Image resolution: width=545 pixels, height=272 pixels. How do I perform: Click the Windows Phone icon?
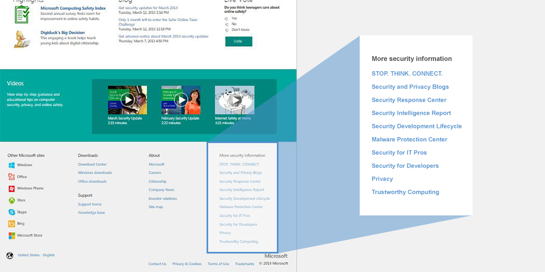pyautogui.click(x=12, y=188)
